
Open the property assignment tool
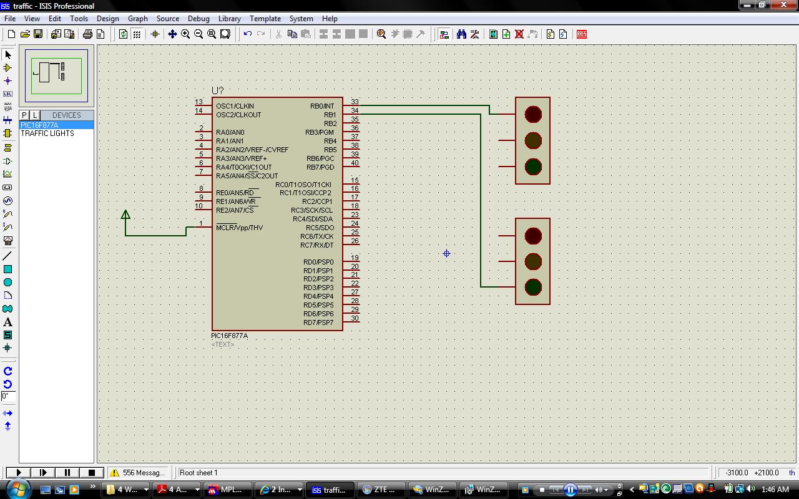pyautogui.click(x=474, y=34)
